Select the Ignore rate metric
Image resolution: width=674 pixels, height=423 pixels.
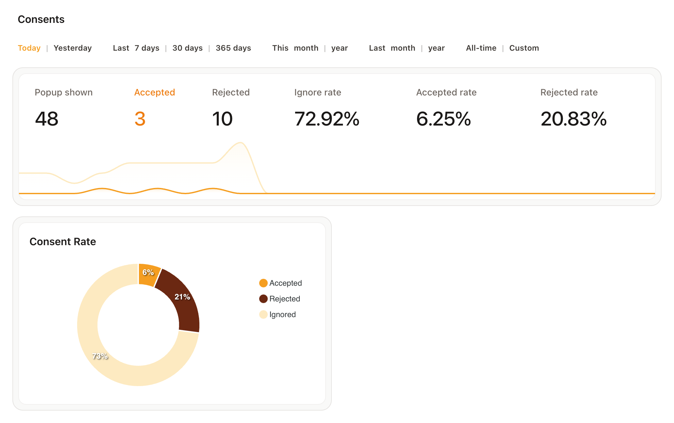click(318, 93)
